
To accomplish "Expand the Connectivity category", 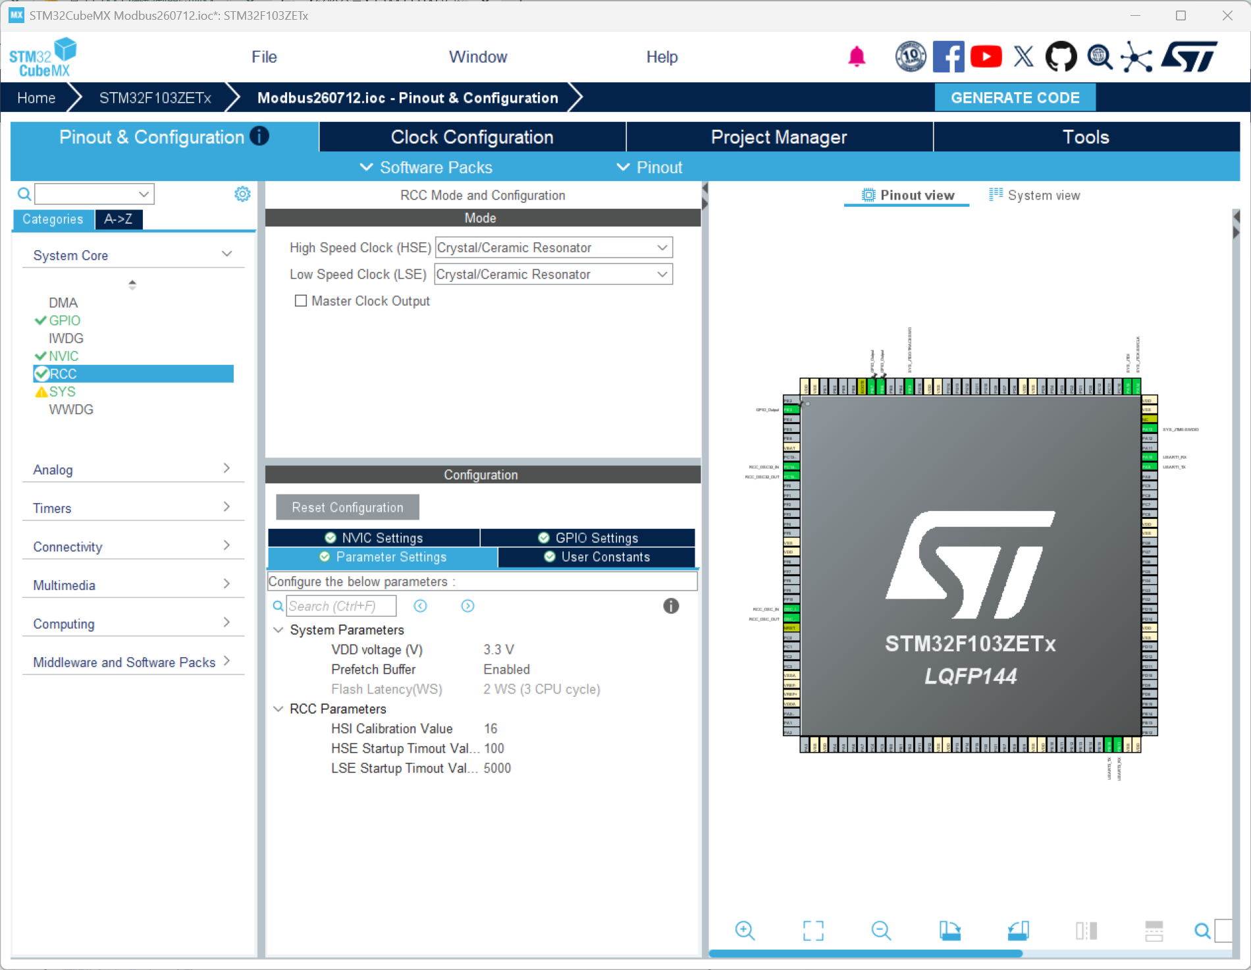I will (x=226, y=545).
